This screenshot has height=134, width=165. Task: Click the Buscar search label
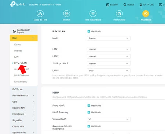click(x=131, y=5)
